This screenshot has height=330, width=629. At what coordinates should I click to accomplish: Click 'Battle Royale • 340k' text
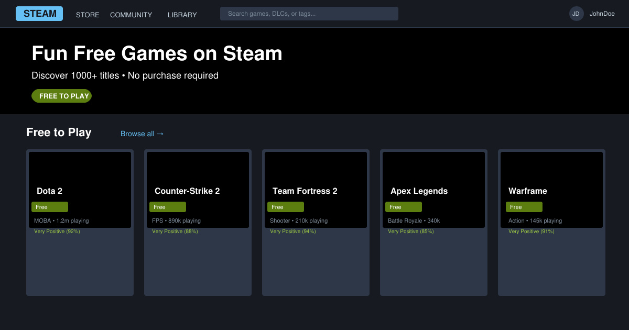[x=414, y=221]
